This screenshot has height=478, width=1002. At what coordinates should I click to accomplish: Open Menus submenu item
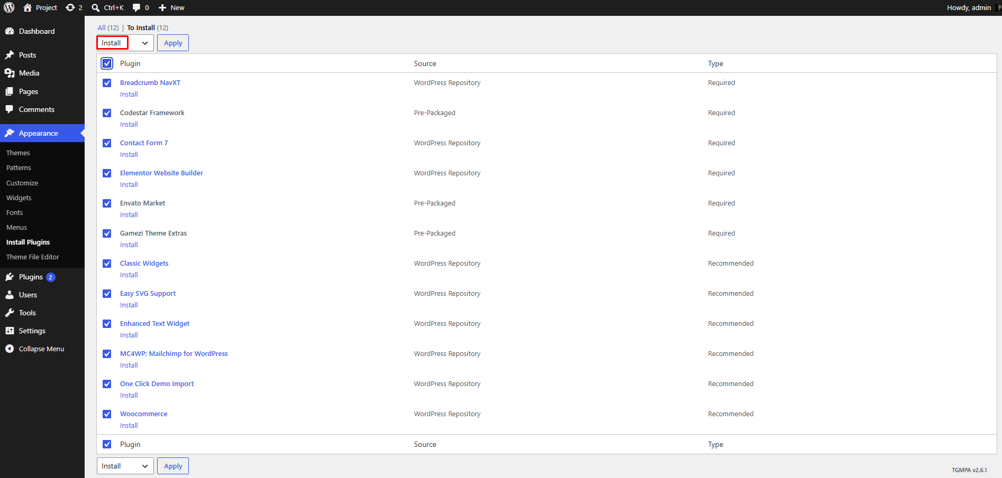[x=16, y=227]
